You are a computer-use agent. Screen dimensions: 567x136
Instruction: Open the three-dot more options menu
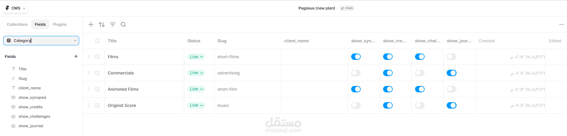562,24
